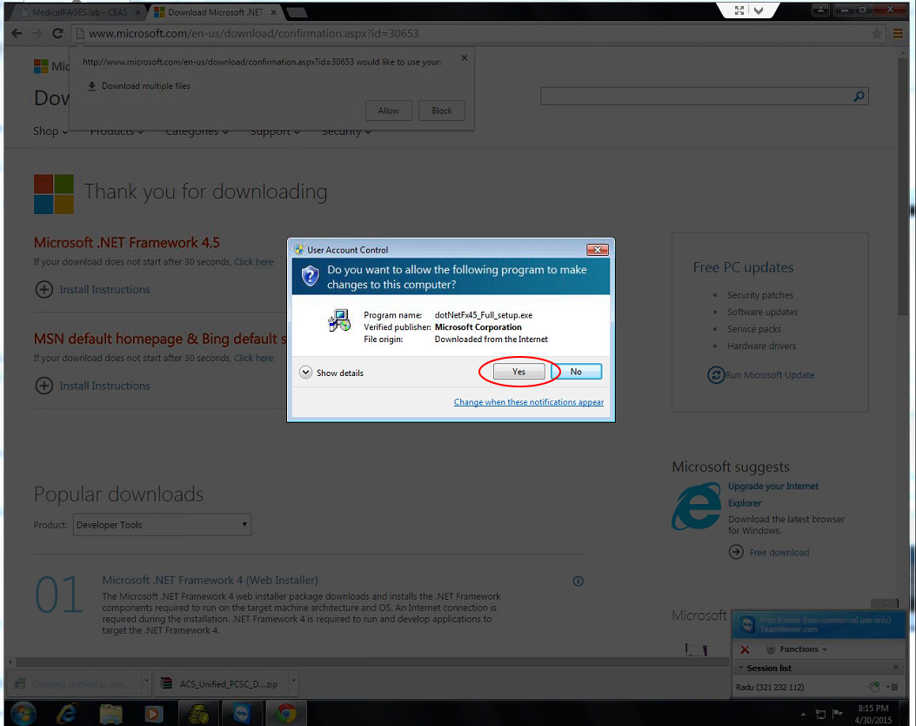Viewport: 916px width, 726px height.
Task: Dismiss the multiple files permission popup
Action: click(x=464, y=57)
